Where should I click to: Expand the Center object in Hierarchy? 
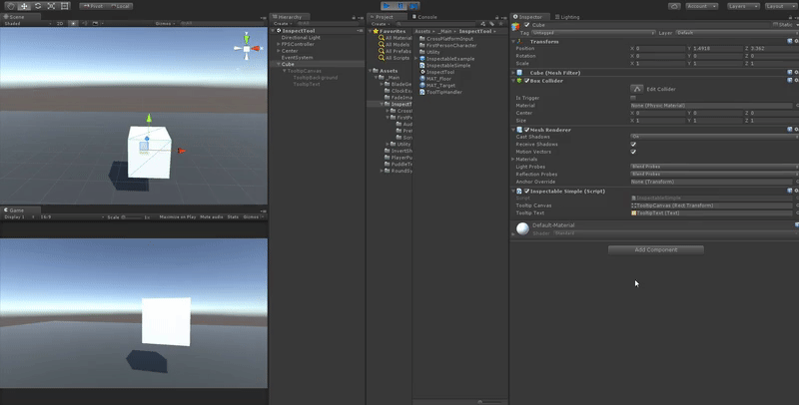[279, 51]
